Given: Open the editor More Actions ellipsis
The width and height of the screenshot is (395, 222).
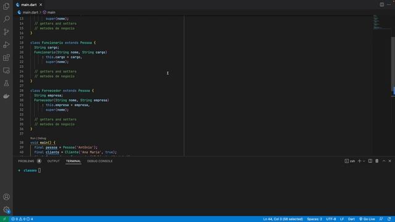Looking at the screenshot, I should pos(389,4).
